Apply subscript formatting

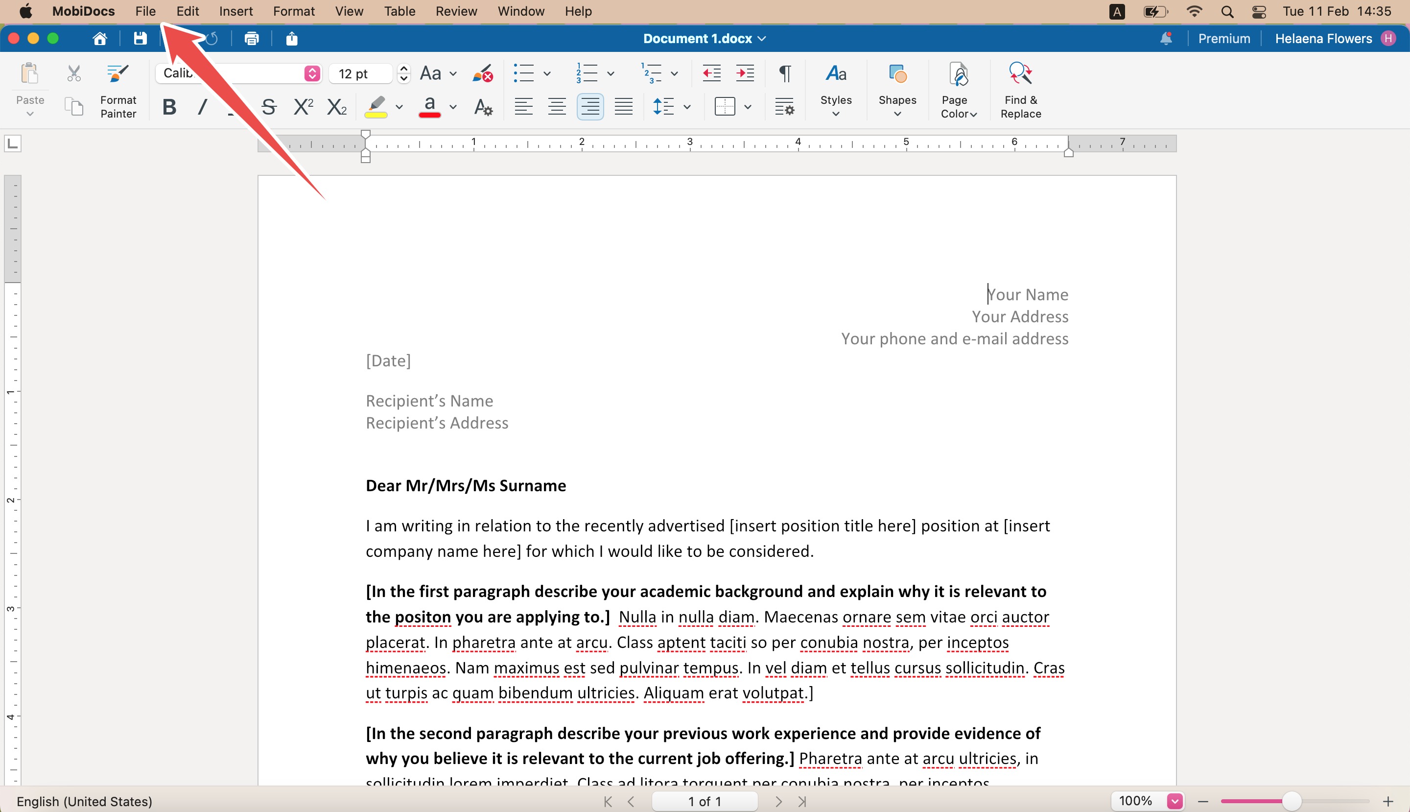(337, 106)
